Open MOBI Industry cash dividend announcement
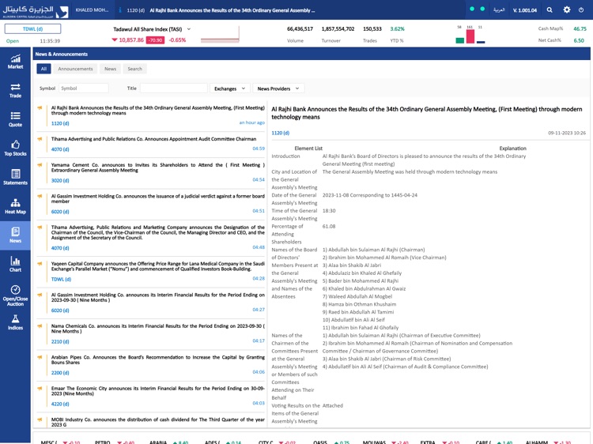 pos(157,422)
